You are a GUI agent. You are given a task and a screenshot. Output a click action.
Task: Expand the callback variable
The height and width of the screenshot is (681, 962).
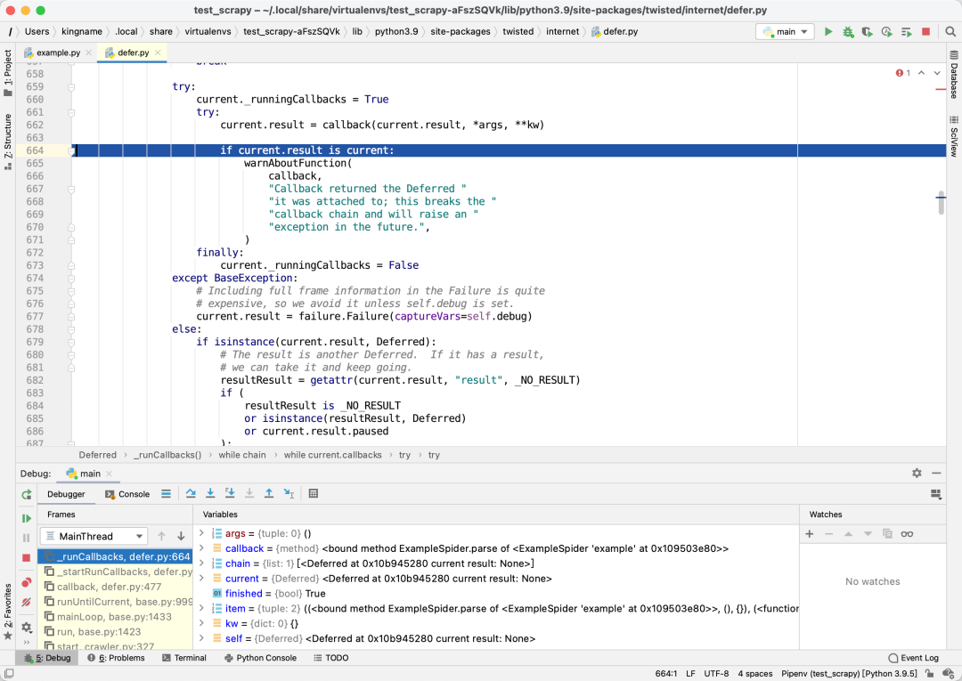click(201, 548)
